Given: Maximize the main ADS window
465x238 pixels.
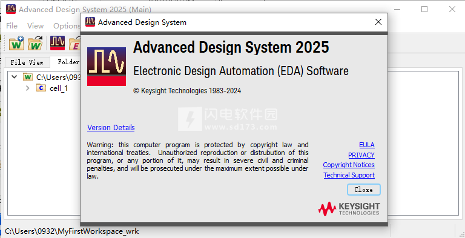Looking at the screenshot, I should [424, 9].
